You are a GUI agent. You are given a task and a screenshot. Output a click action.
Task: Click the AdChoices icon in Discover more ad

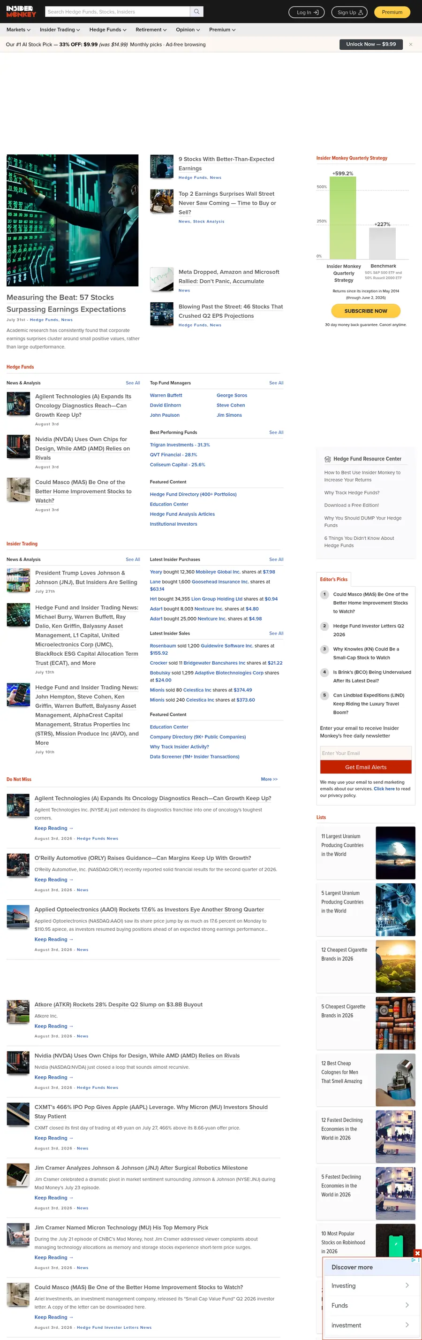[x=414, y=1260]
